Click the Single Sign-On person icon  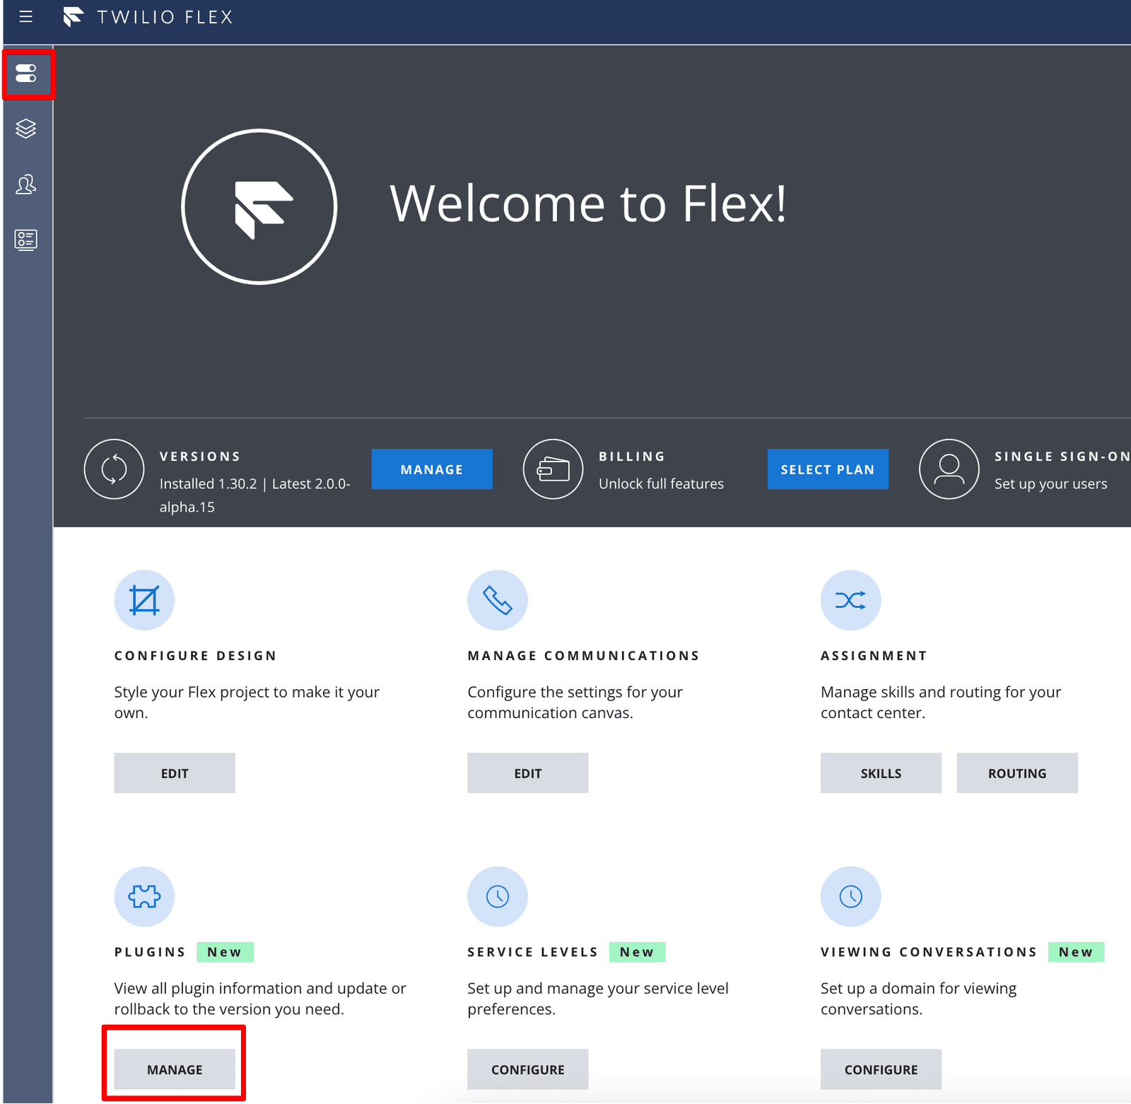click(x=949, y=469)
